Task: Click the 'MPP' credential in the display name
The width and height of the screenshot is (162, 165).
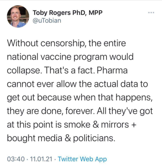Action: click(95, 13)
